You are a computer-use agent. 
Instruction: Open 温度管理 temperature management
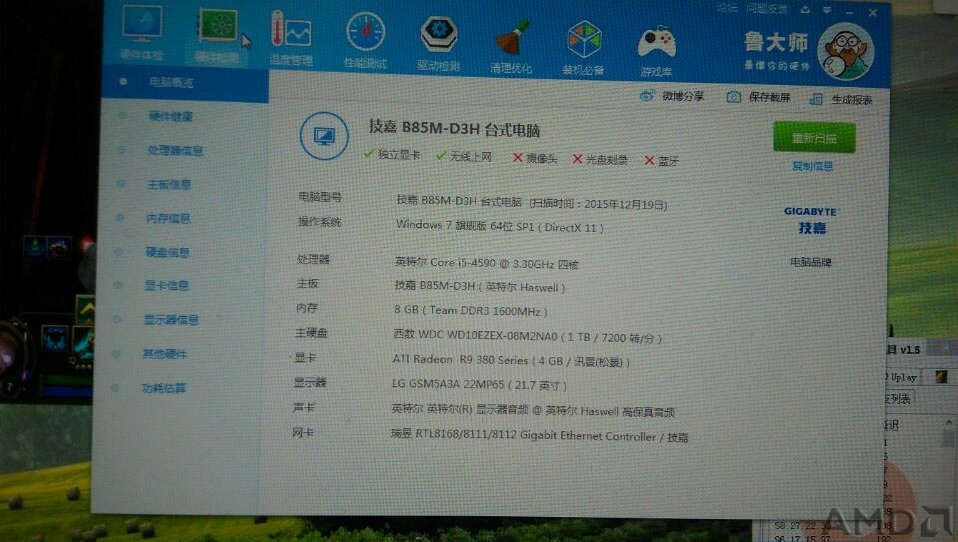click(291, 38)
